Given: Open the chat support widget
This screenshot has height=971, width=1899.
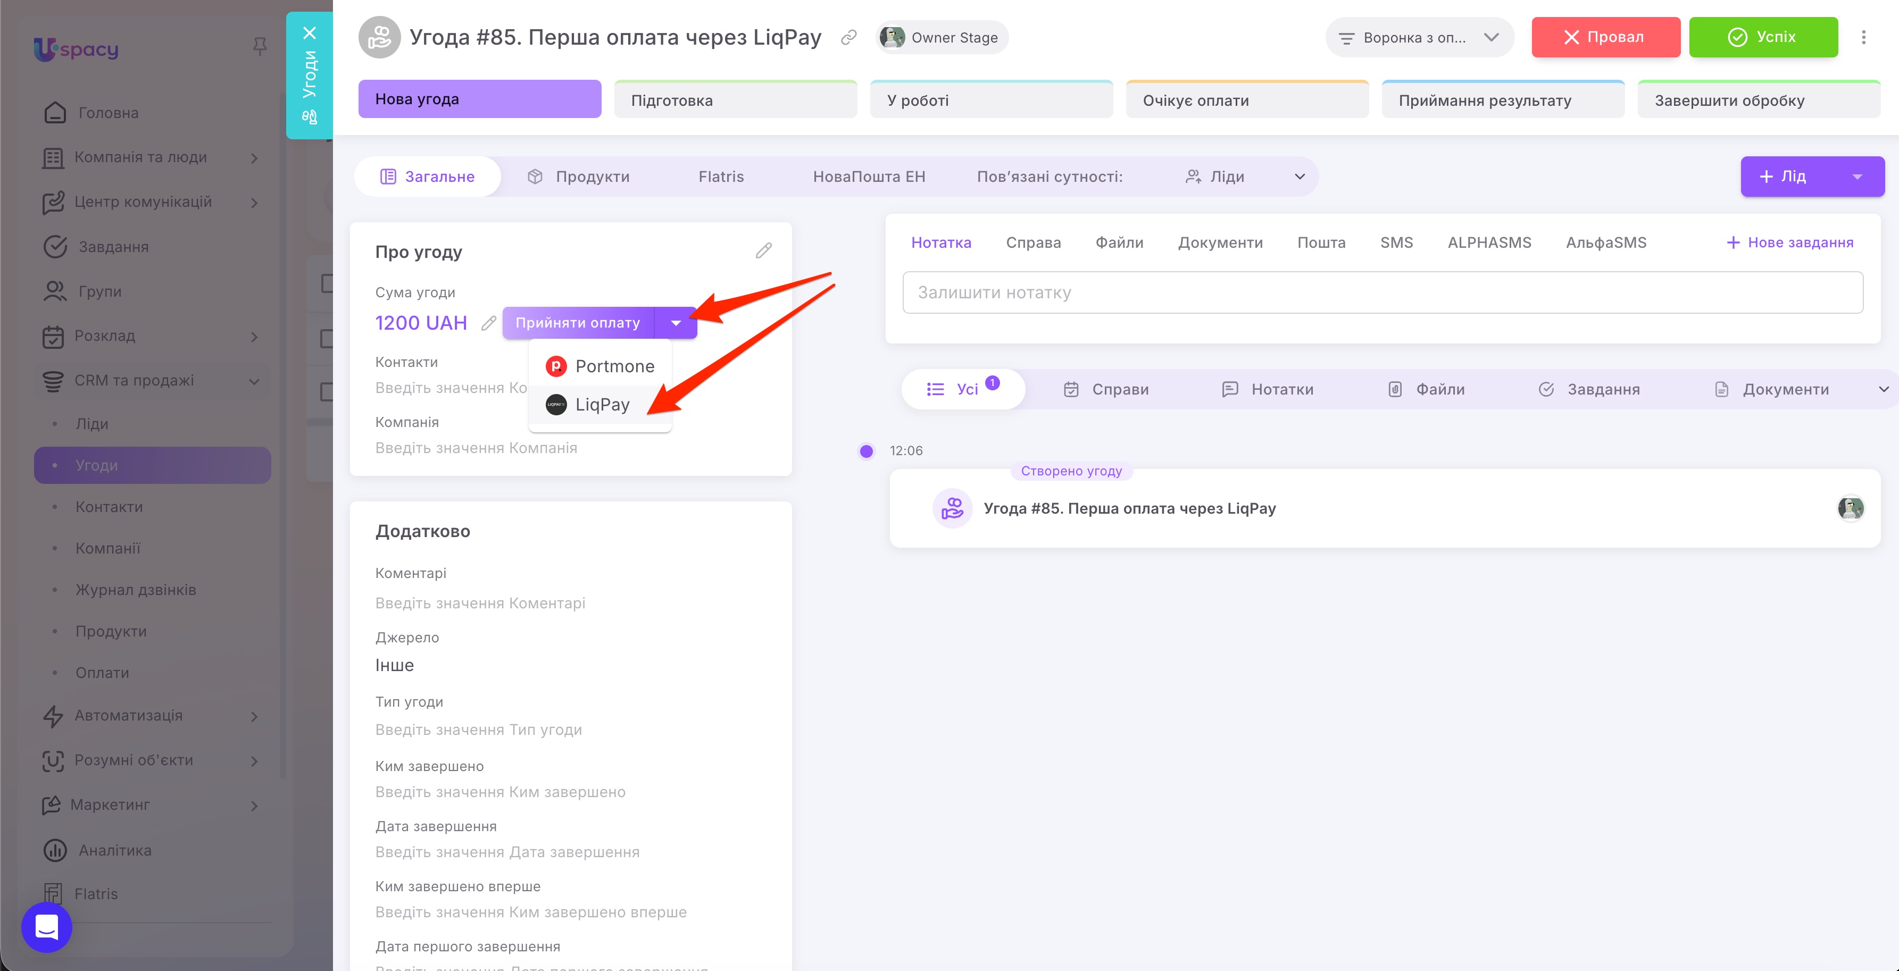Looking at the screenshot, I should point(46,927).
